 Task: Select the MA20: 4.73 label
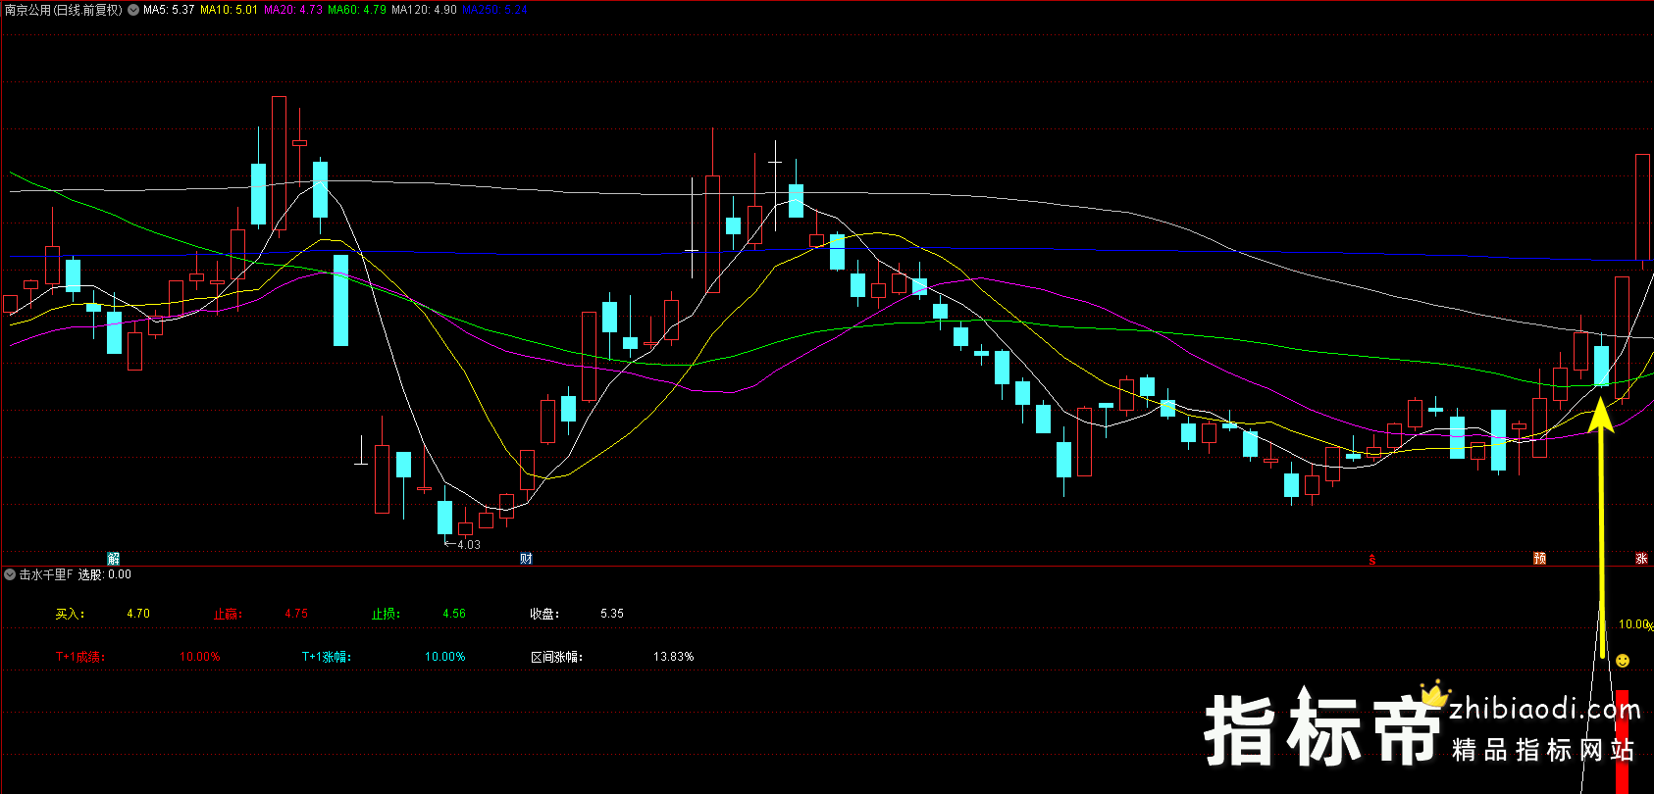tap(293, 10)
